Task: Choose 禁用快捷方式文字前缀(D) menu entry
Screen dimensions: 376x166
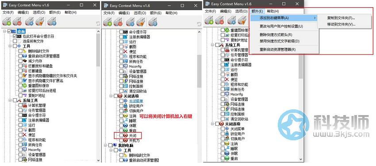Action: pyautogui.click(x=280, y=41)
